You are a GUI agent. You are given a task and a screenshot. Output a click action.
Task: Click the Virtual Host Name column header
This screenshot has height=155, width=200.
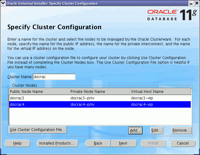[160, 92]
